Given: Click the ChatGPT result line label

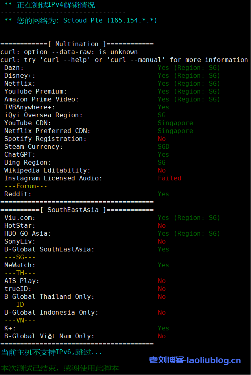Looking at the screenshot, I should coord(20,154).
